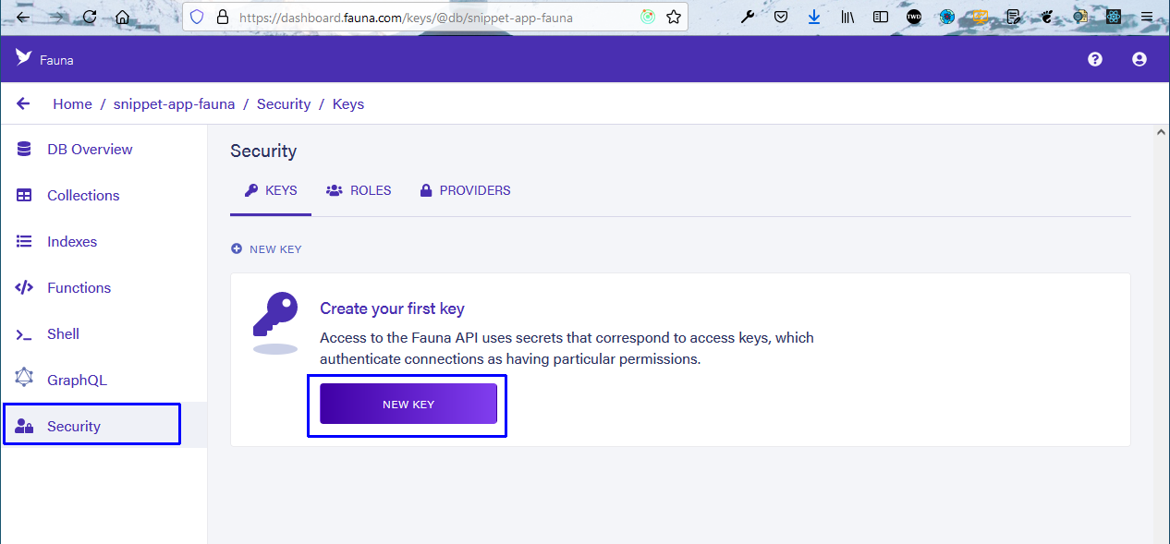Open React developer tools extension icon
The image size is (1170, 544).
[x=1113, y=17]
